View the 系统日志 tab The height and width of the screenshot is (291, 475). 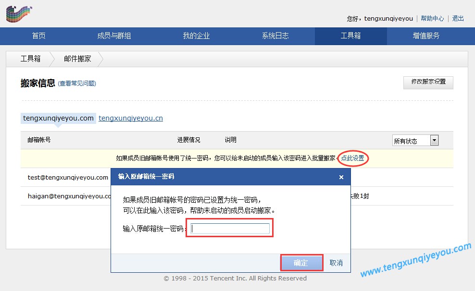click(x=275, y=36)
